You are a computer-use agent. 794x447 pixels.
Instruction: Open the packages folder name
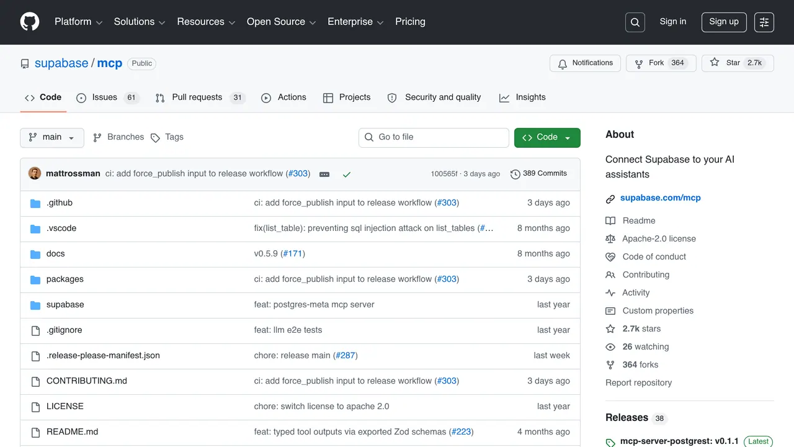point(65,279)
